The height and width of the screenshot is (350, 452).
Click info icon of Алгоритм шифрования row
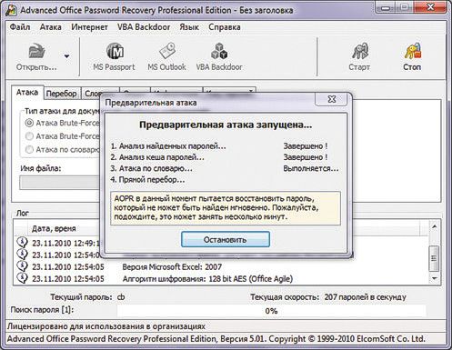point(22,278)
